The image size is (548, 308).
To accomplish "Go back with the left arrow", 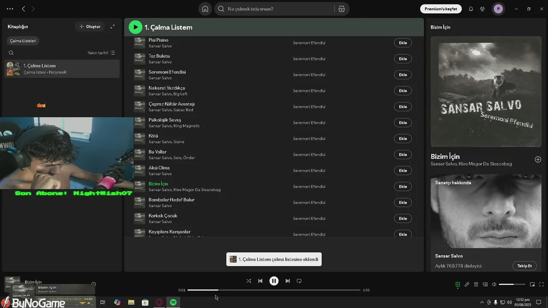I will [x=24, y=9].
